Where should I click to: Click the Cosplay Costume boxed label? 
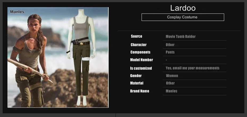click(x=183, y=17)
